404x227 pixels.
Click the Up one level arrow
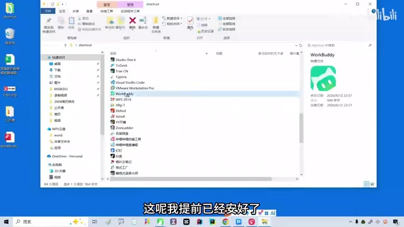[x=65, y=45]
